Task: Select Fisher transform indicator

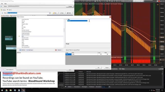Action: point(25,39)
